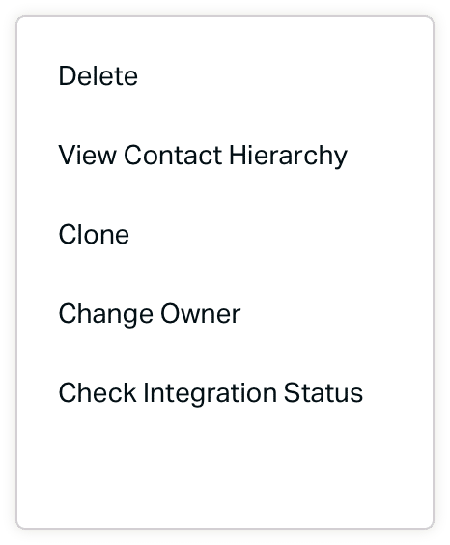Click the Integration Status text
Screen dimensions: 450x545
click(x=253, y=394)
